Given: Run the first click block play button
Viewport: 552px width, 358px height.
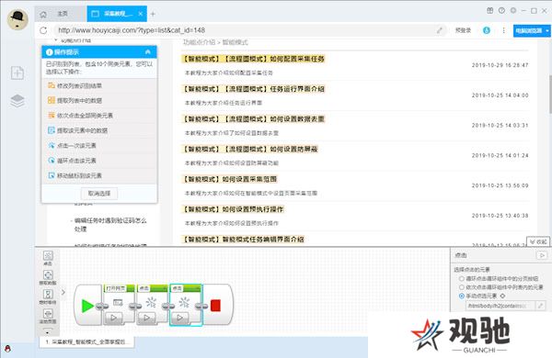Looking at the screenshot, I should 147,318.
